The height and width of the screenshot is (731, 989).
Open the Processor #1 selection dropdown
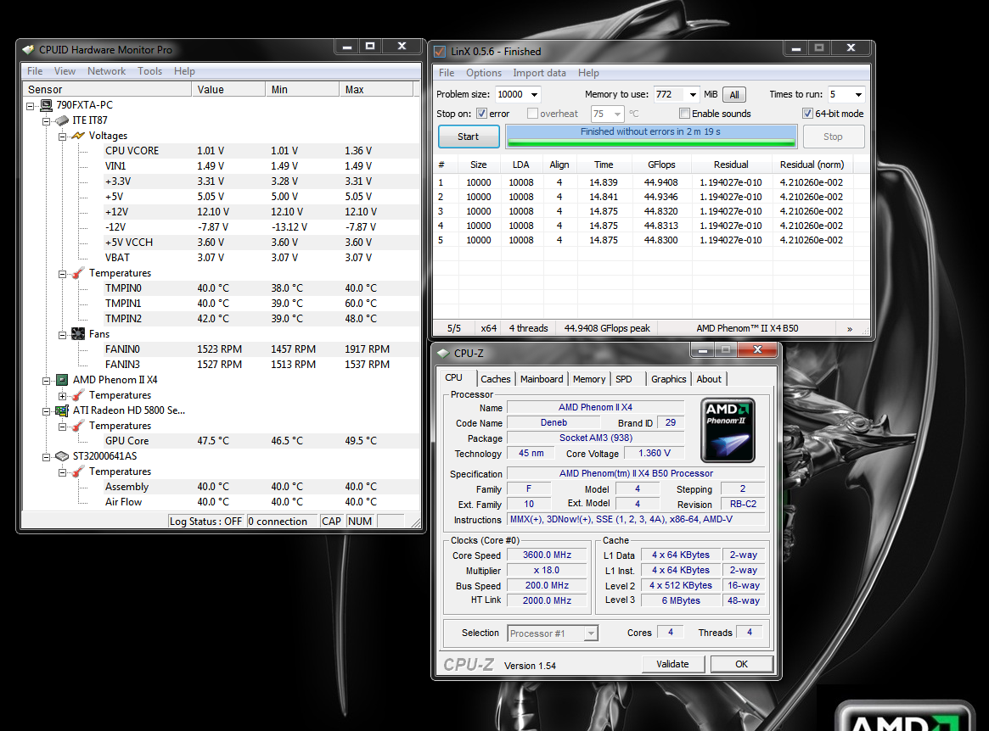pyautogui.click(x=591, y=633)
